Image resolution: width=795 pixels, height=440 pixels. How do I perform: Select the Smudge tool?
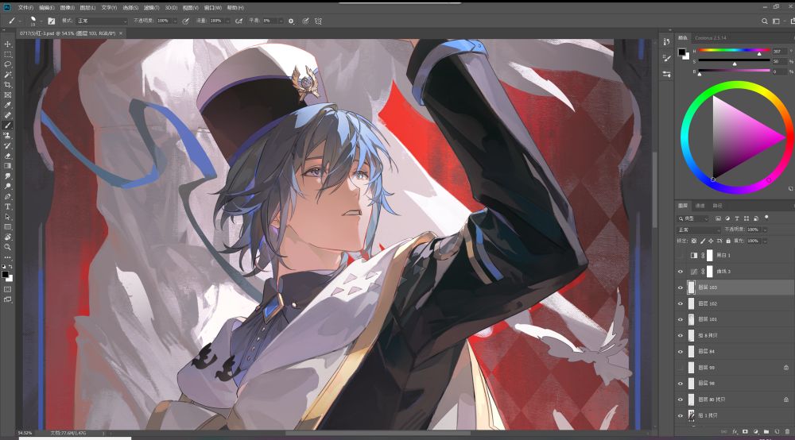click(8, 176)
